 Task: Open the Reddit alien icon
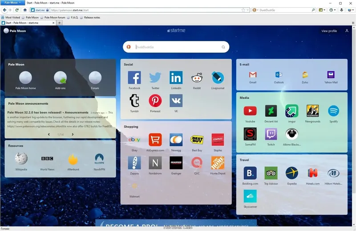[x=197, y=78]
